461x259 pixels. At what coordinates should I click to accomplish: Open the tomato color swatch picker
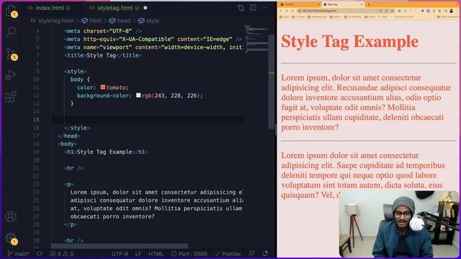click(102, 87)
